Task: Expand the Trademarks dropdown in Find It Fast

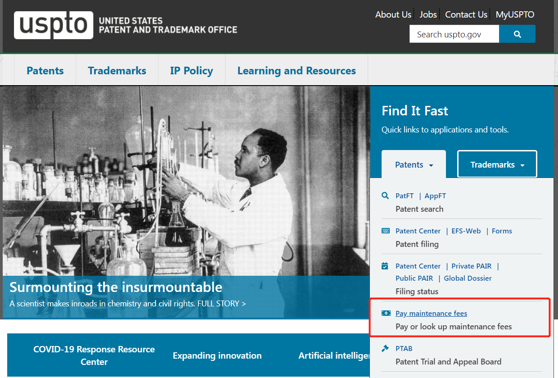Action: [x=497, y=164]
